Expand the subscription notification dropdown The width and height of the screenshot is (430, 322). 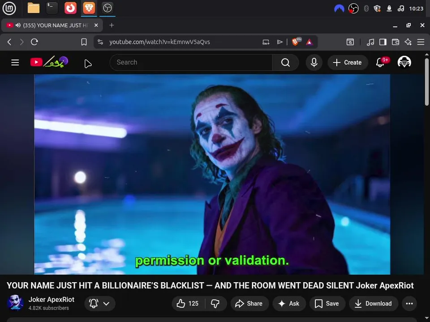pos(100,303)
